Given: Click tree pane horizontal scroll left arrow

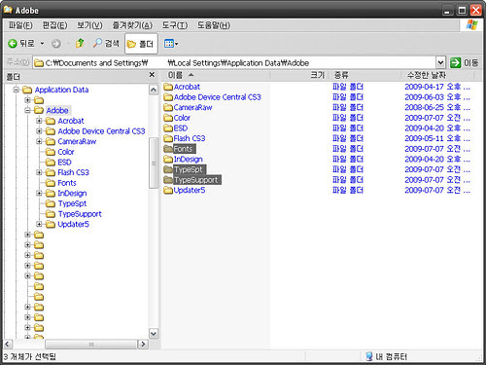Looking at the screenshot, I should 8,345.
